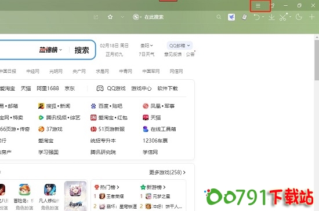Viewport: 319px width, 211px height.
Task: Click the scissors screenshot tool icon
Action: [x=283, y=17]
